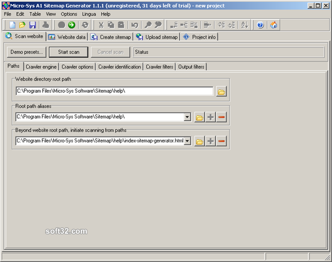
Task: Open the Crawler filters sub-tab
Action: coord(160,67)
